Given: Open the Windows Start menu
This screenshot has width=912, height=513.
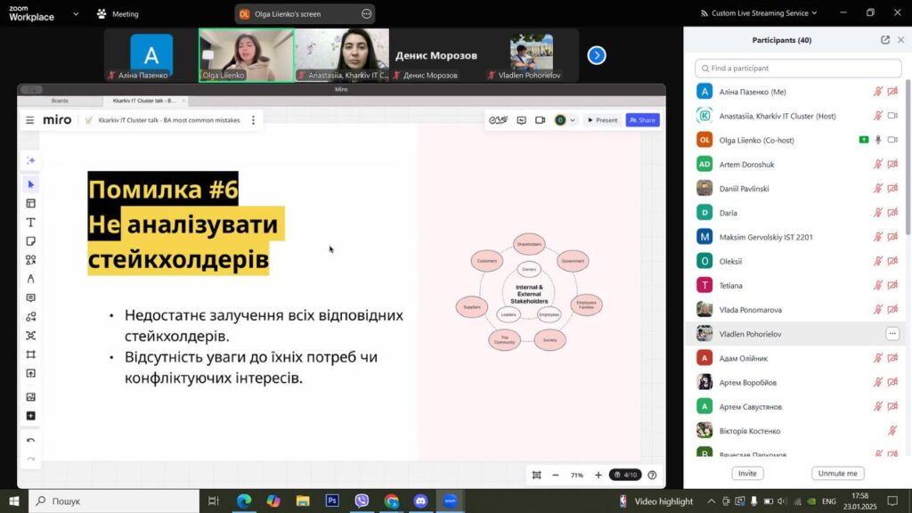Looking at the screenshot, I should [14, 501].
